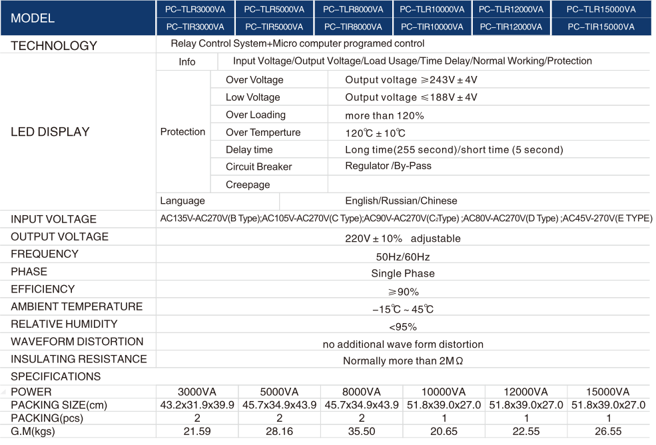Click the 220V ± 10% adjustable value
Image resolution: width=656 pixels, height=445 pixels.
click(x=402, y=238)
